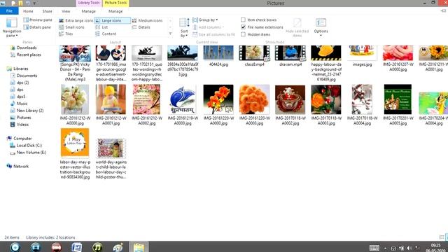This screenshot has height=252, width=448.
Task: Click the volume speaker tray icon
Action: [409, 248]
